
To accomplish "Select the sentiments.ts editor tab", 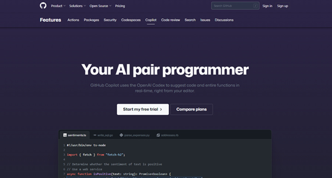I will pos(75,135).
